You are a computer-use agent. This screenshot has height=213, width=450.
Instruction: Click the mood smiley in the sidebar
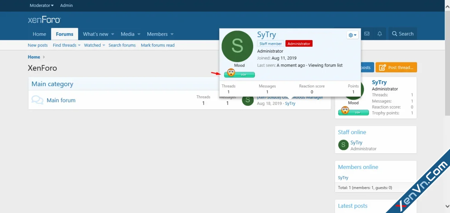(x=345, y=110)
